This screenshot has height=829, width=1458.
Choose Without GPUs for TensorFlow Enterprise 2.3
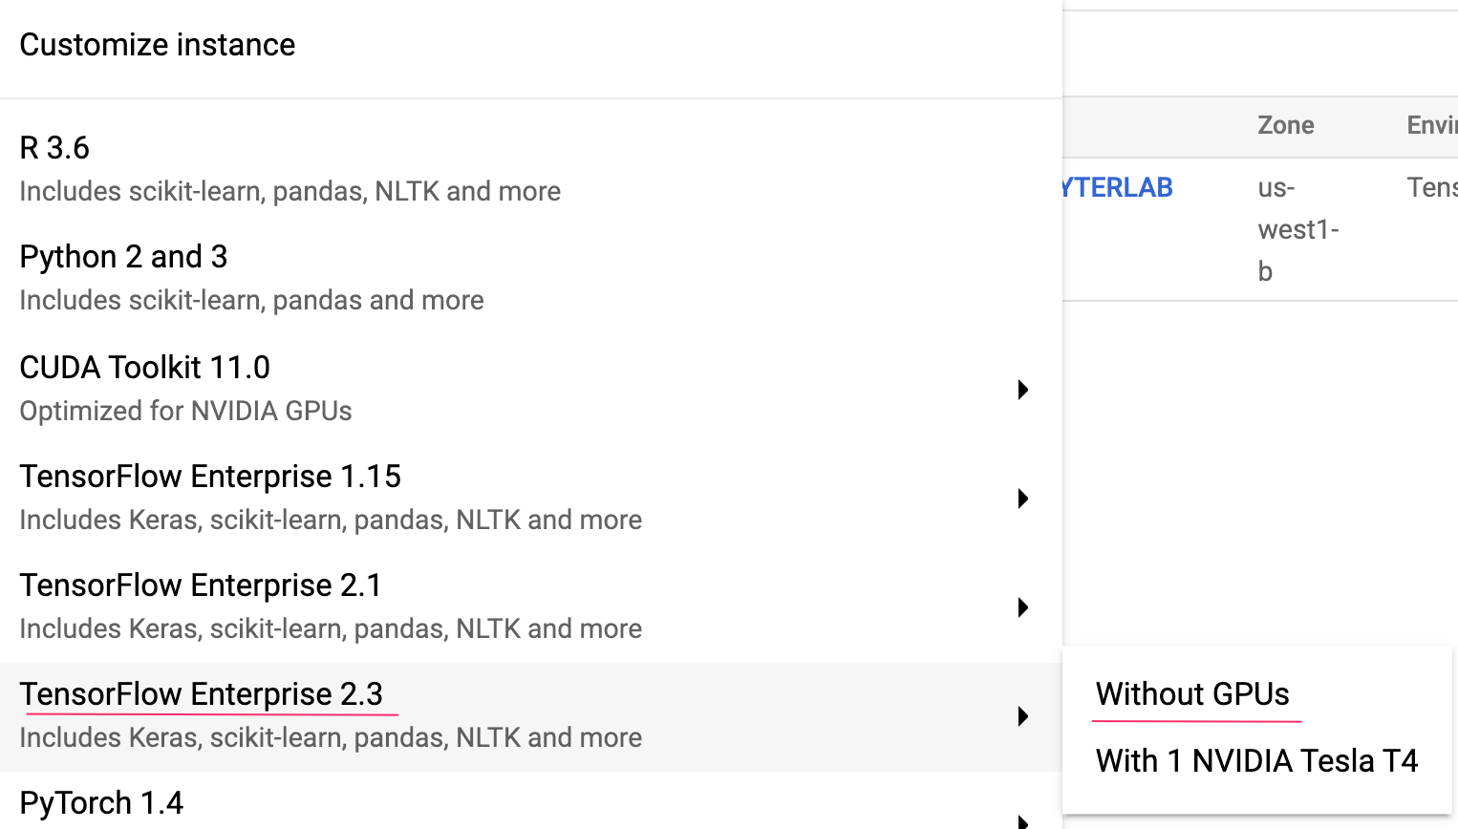[x=1192, y=693]
